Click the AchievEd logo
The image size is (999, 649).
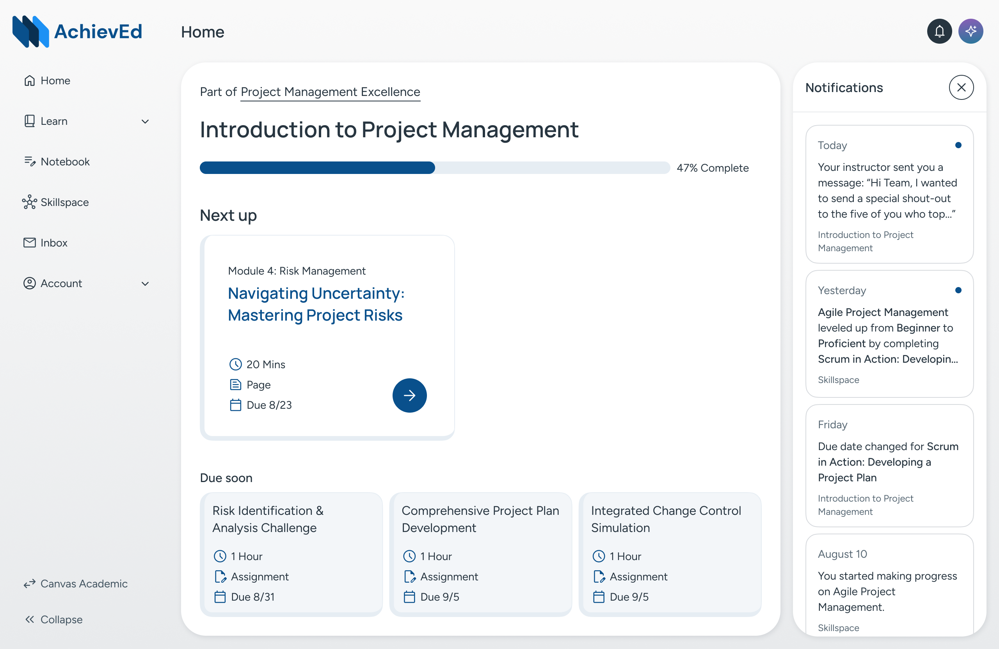pos(77,32)
